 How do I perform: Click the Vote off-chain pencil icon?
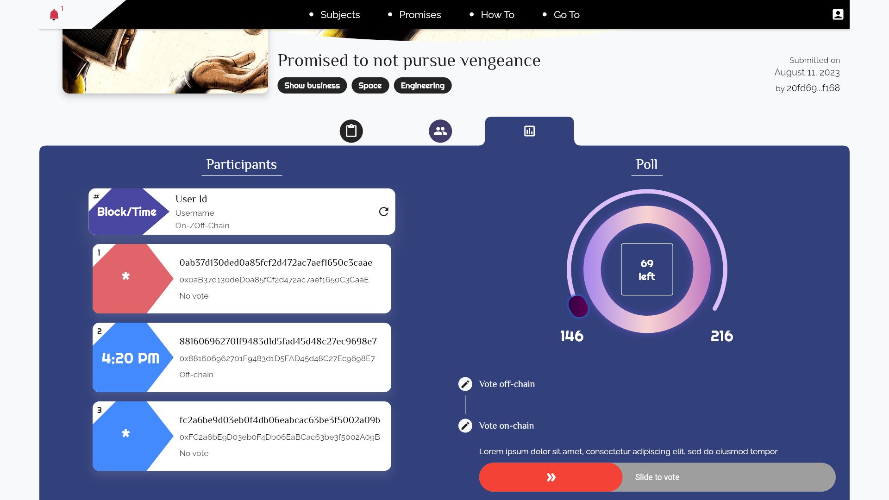coord(465,384)
